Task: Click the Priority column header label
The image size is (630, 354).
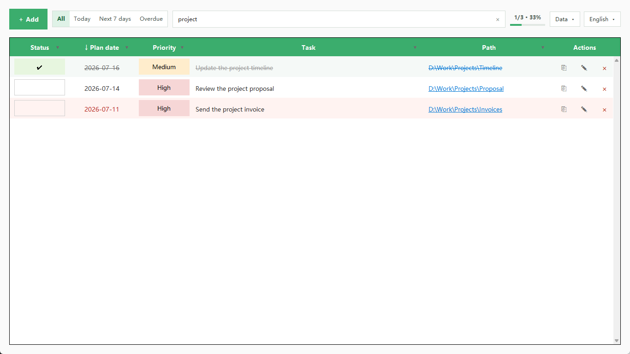Action: (x=164, y=47)
